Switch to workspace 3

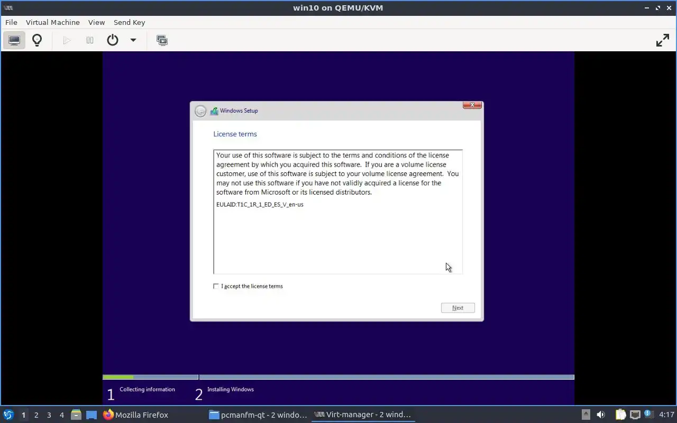click(49, 415)
